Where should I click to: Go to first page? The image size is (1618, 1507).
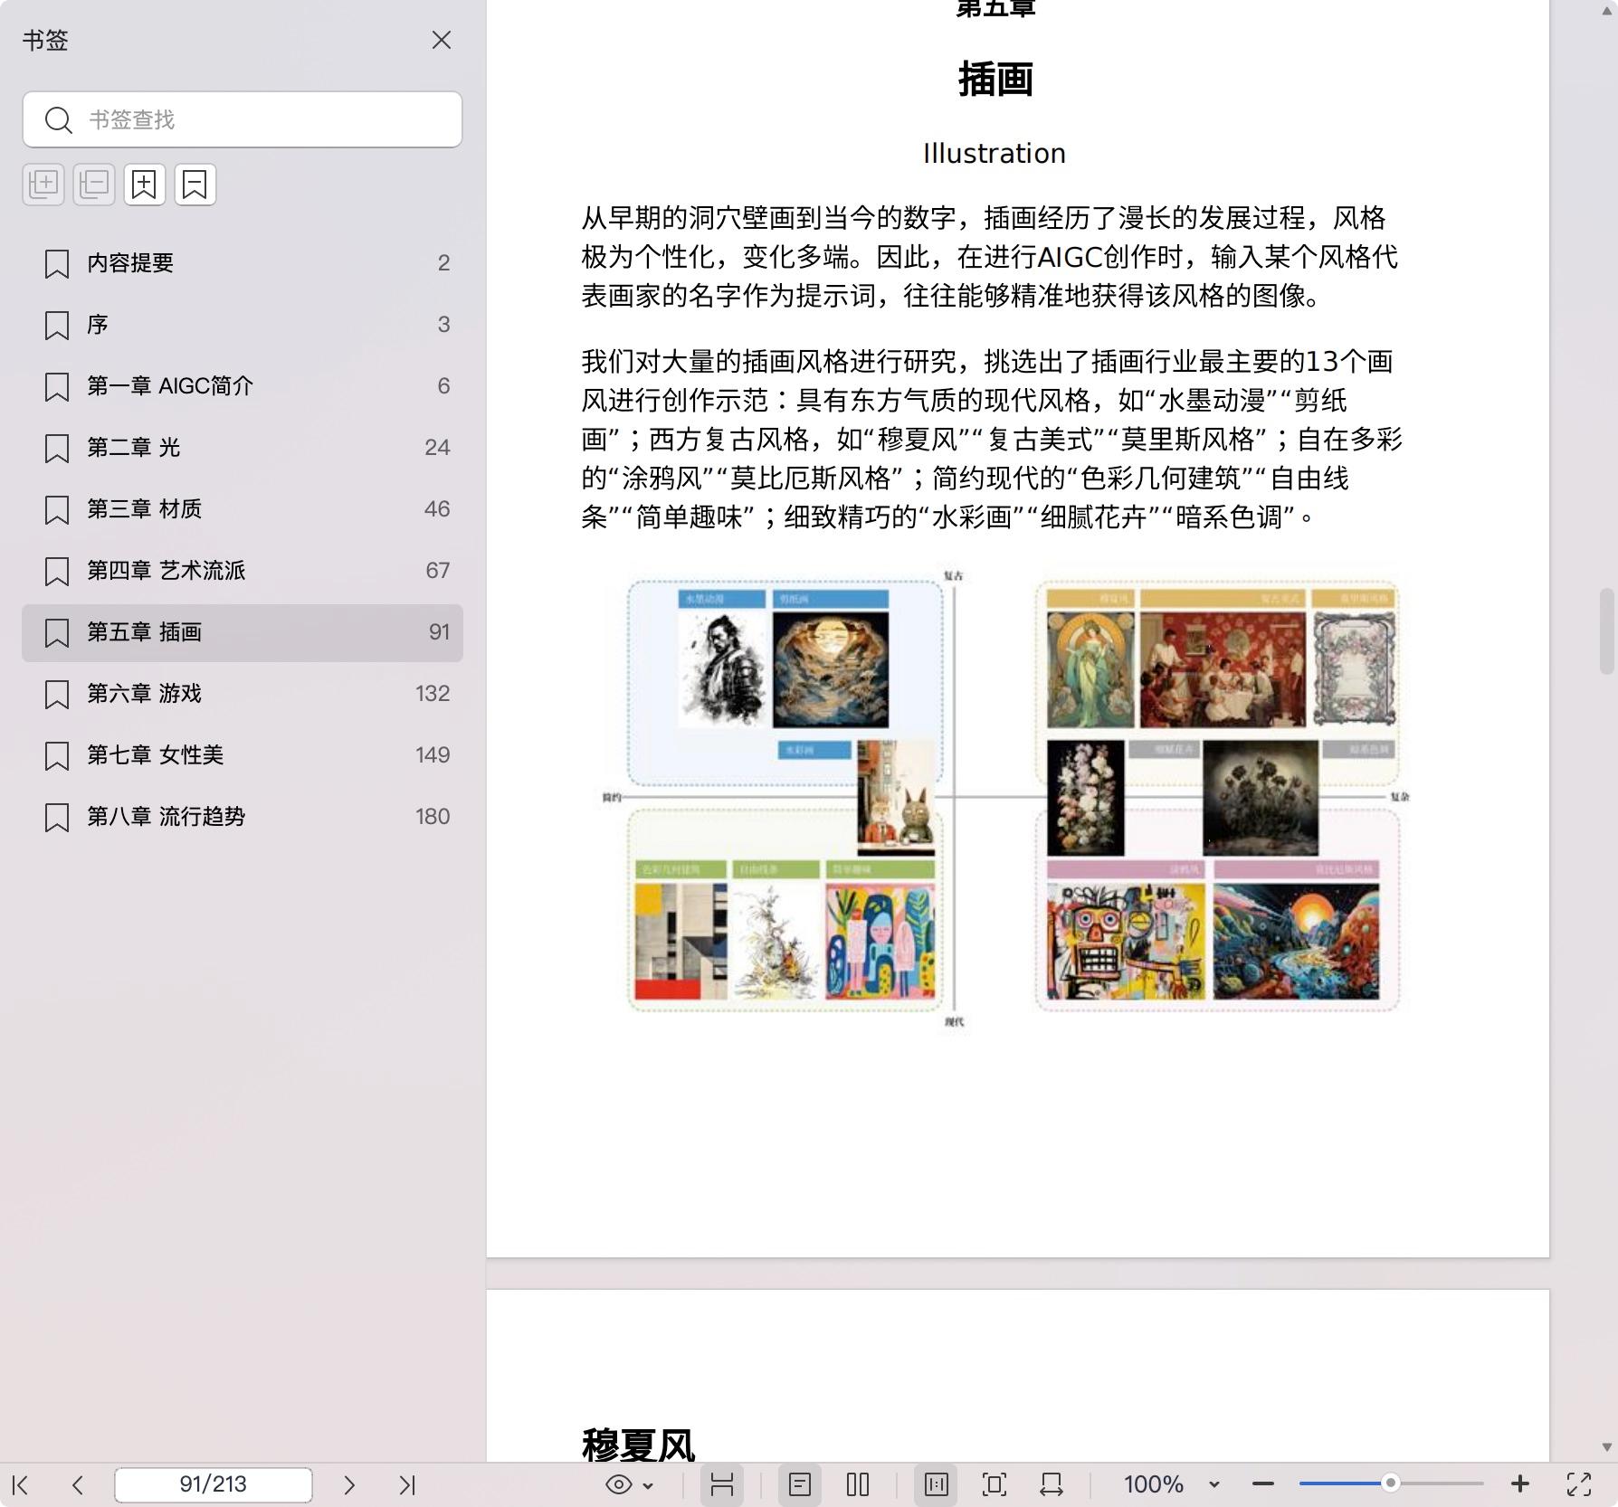(x=21, y=1484)
